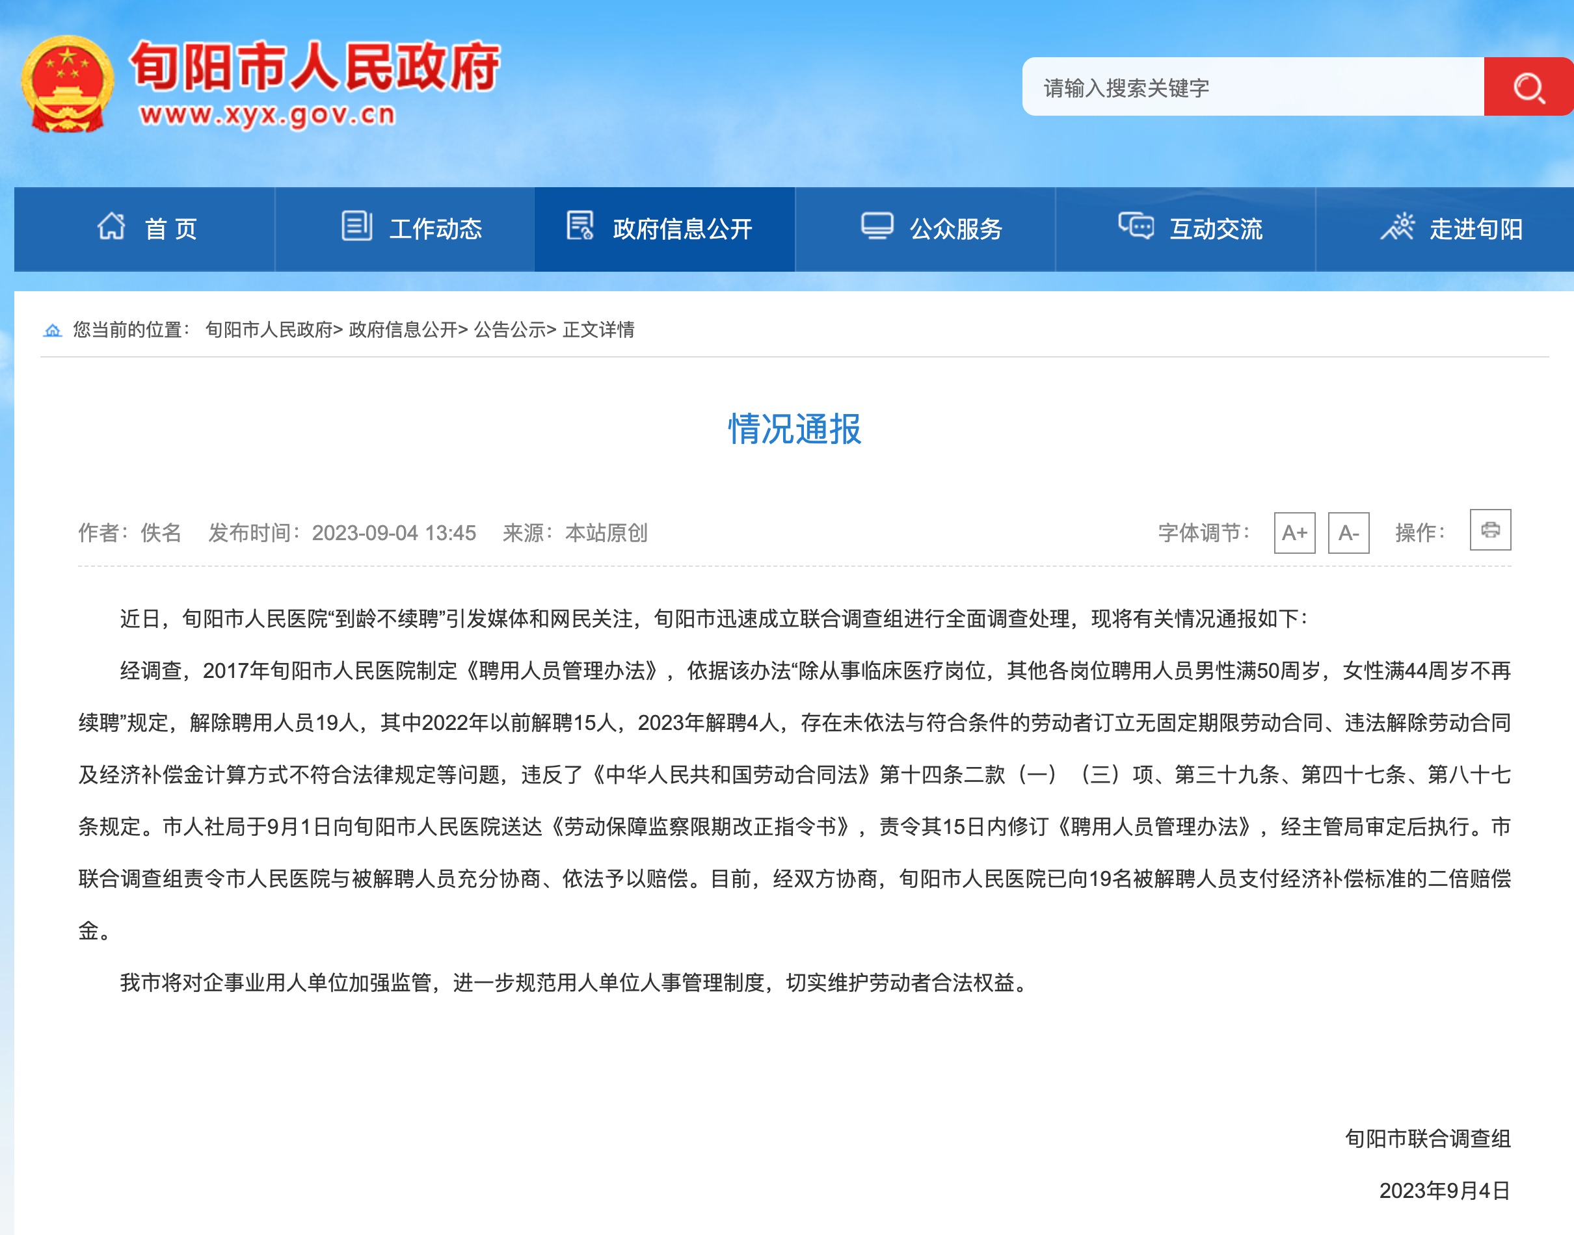Click 政府信息公开 breadcrumb link
The image size is (1574, 1235).
[x=403, y=330]
